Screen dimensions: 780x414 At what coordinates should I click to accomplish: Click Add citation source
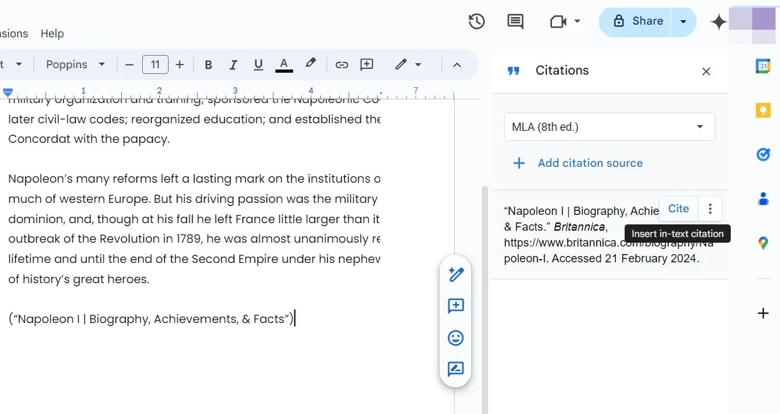577,163
